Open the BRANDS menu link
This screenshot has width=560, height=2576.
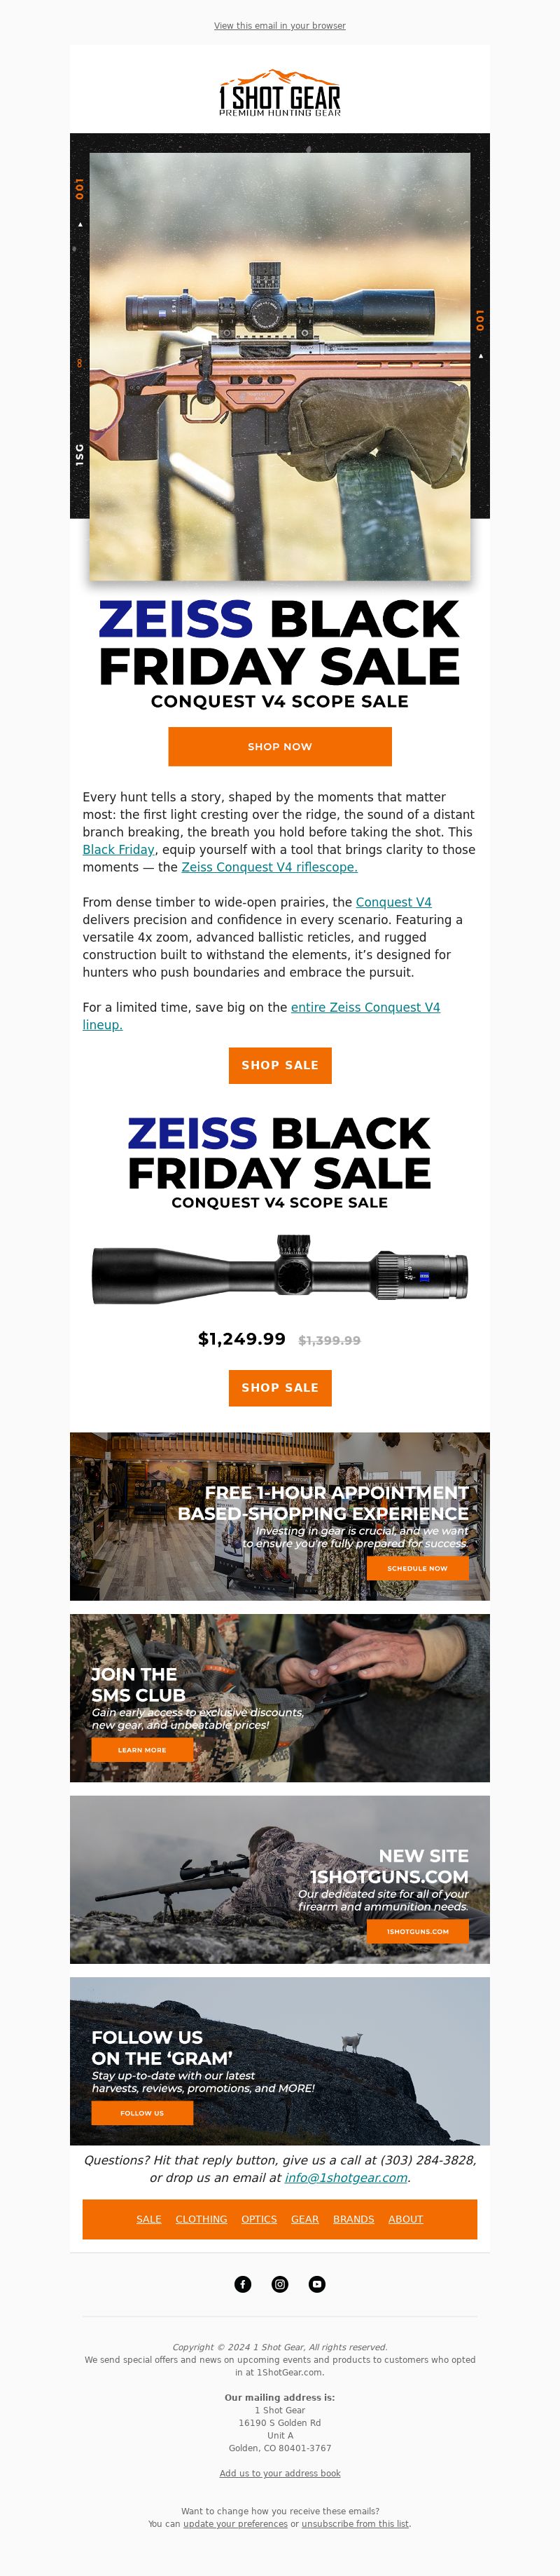click(353, 2219)
